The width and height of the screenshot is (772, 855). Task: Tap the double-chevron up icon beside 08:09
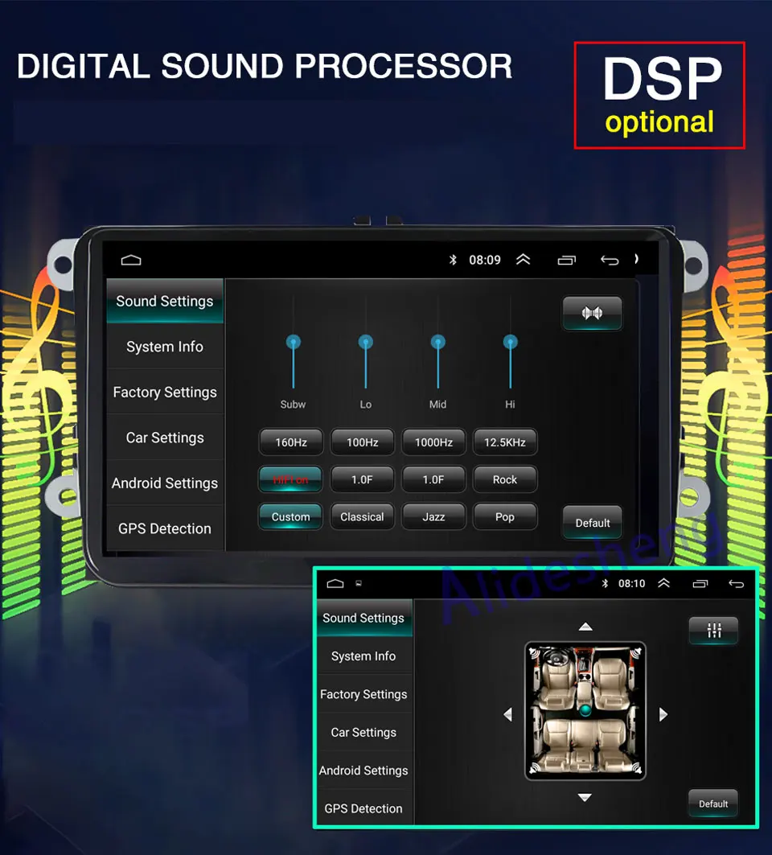pyautogui.click(x=523, y=260)
